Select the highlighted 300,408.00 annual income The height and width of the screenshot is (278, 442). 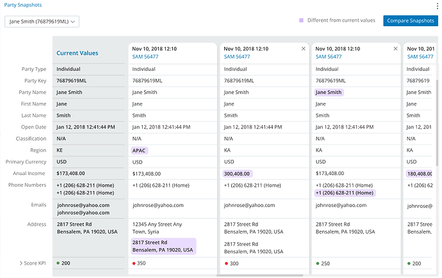click(x=237, y=173)
